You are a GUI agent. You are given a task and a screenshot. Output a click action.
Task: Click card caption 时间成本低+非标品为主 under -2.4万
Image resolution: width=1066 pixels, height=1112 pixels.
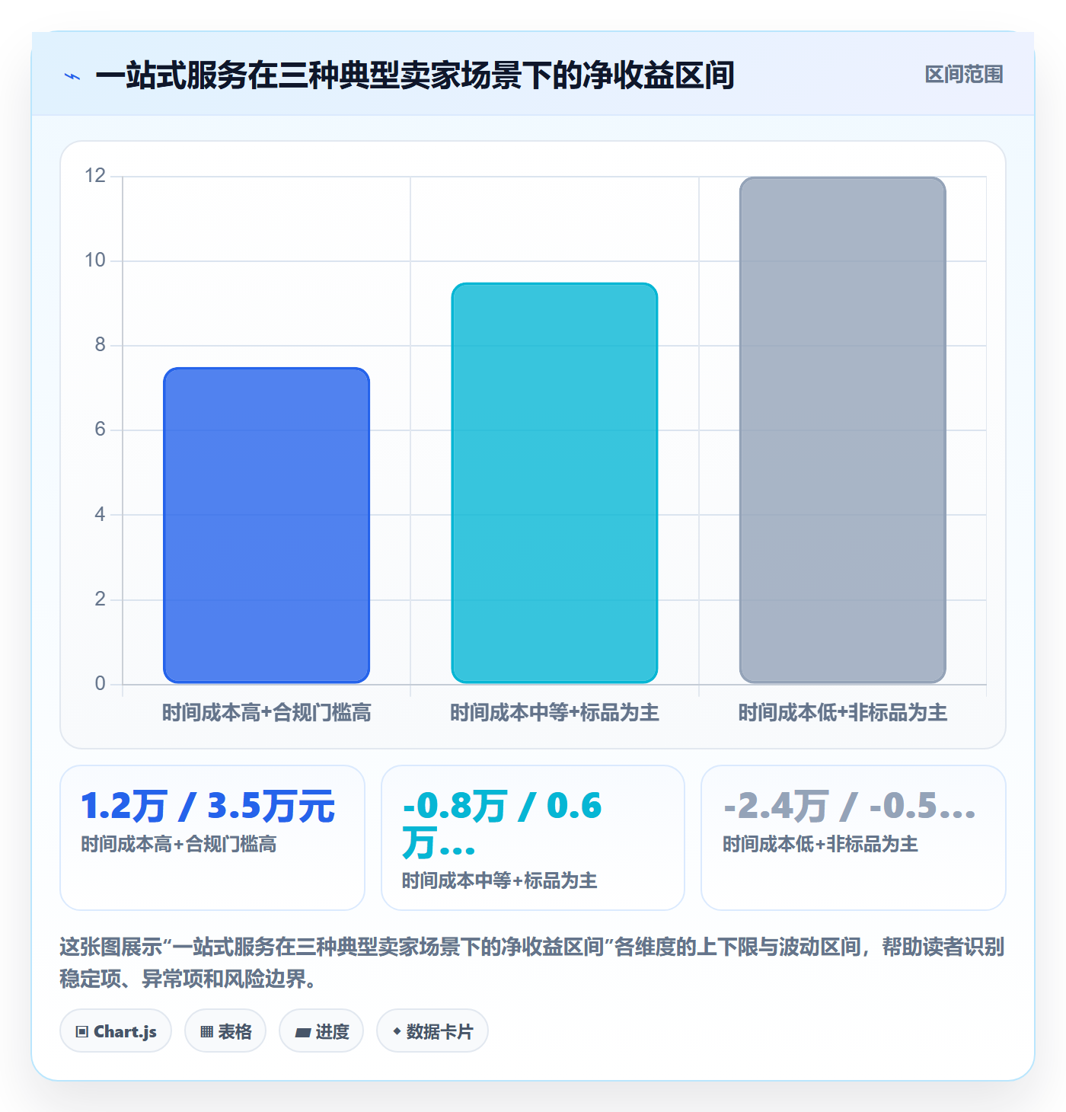click(x=820, y=844)
